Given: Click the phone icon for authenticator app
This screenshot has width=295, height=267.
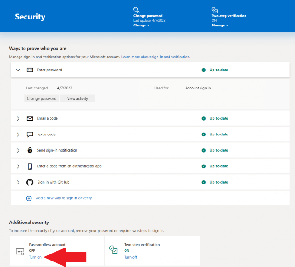Looking at the screenshot, I should pos(30,166).
